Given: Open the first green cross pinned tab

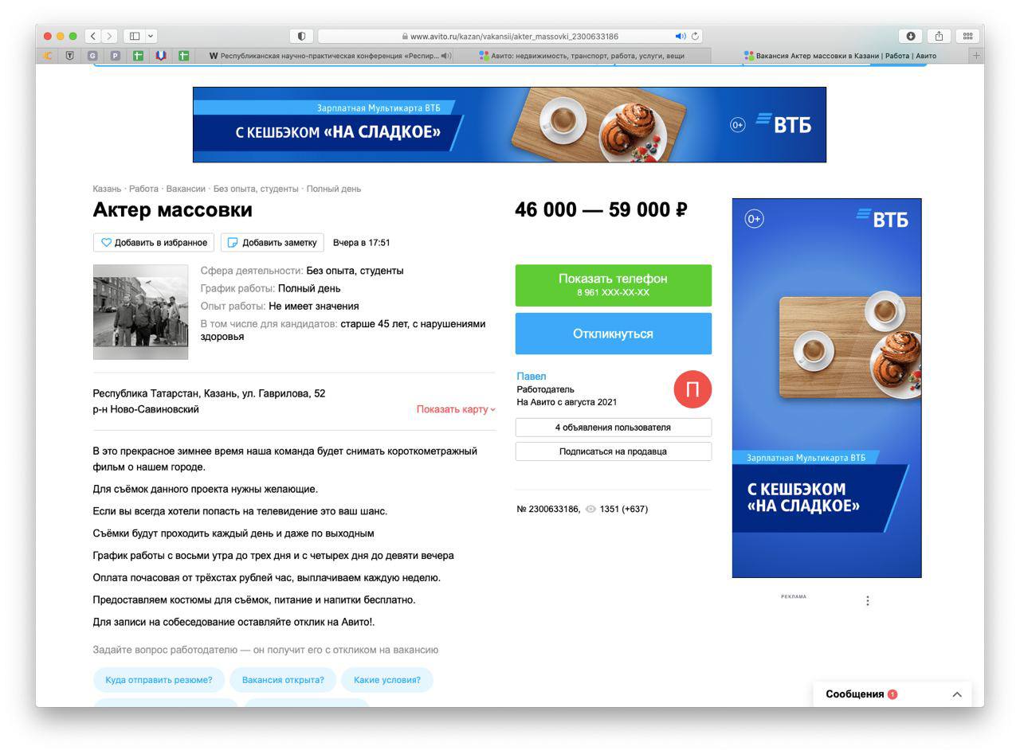Looking at the screenshot, I should click(x=138, y=56).
